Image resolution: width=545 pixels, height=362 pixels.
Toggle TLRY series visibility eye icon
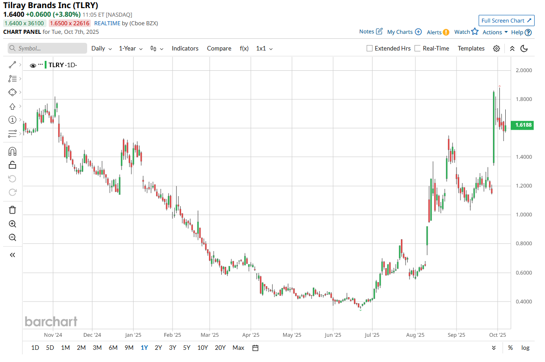pyautogui.click(x=33, y=65)
